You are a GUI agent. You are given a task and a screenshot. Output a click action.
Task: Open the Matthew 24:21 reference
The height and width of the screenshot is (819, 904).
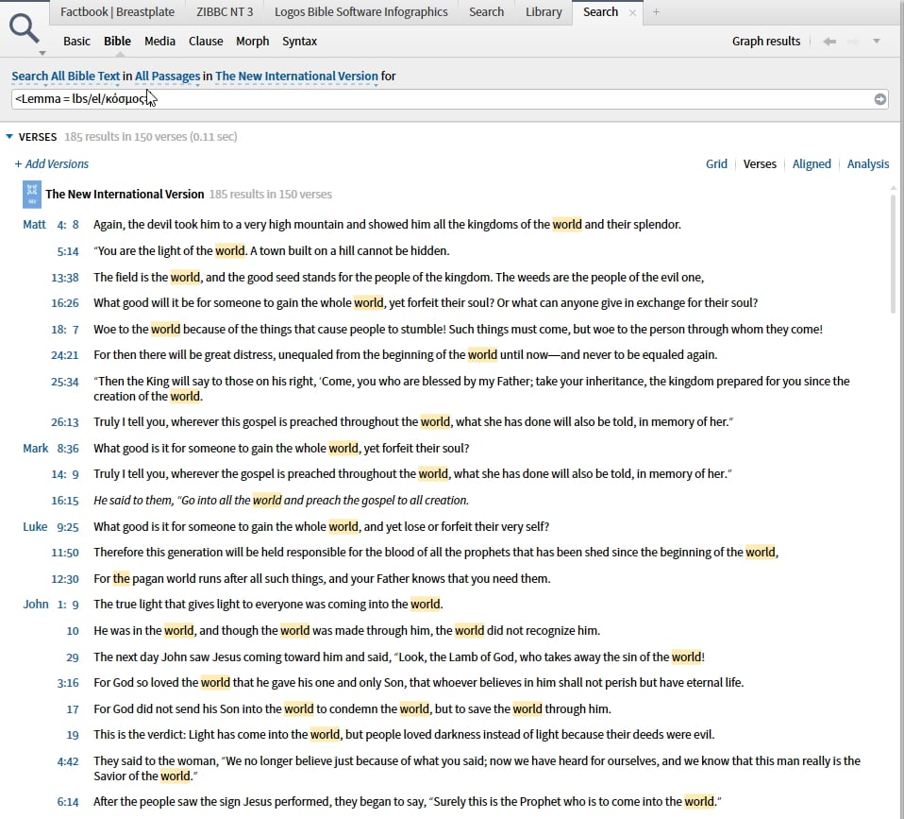pyautogui.click(x=64, y=355)
